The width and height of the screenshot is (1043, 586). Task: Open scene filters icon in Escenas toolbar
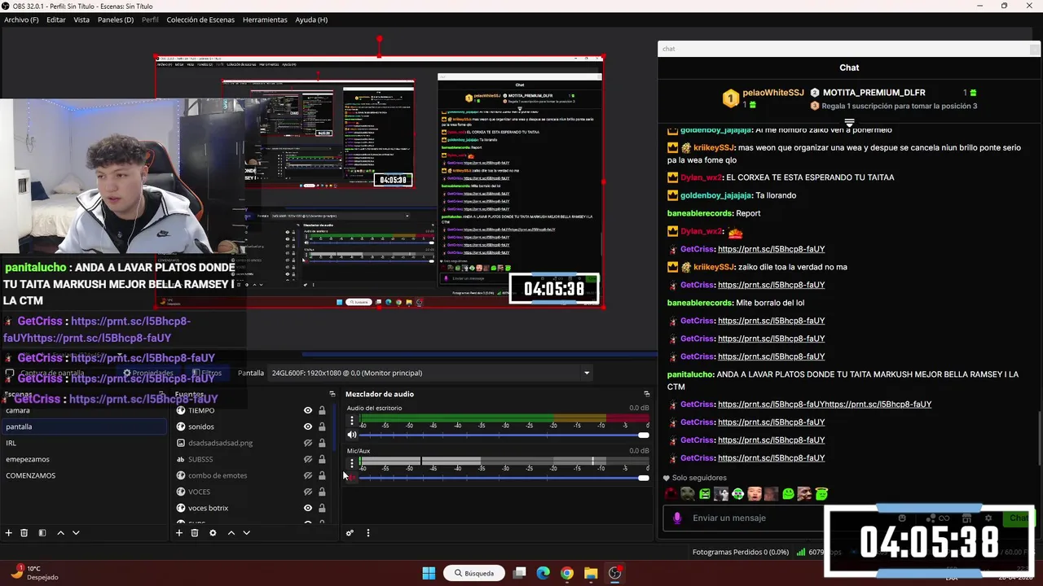click(42, 533)
